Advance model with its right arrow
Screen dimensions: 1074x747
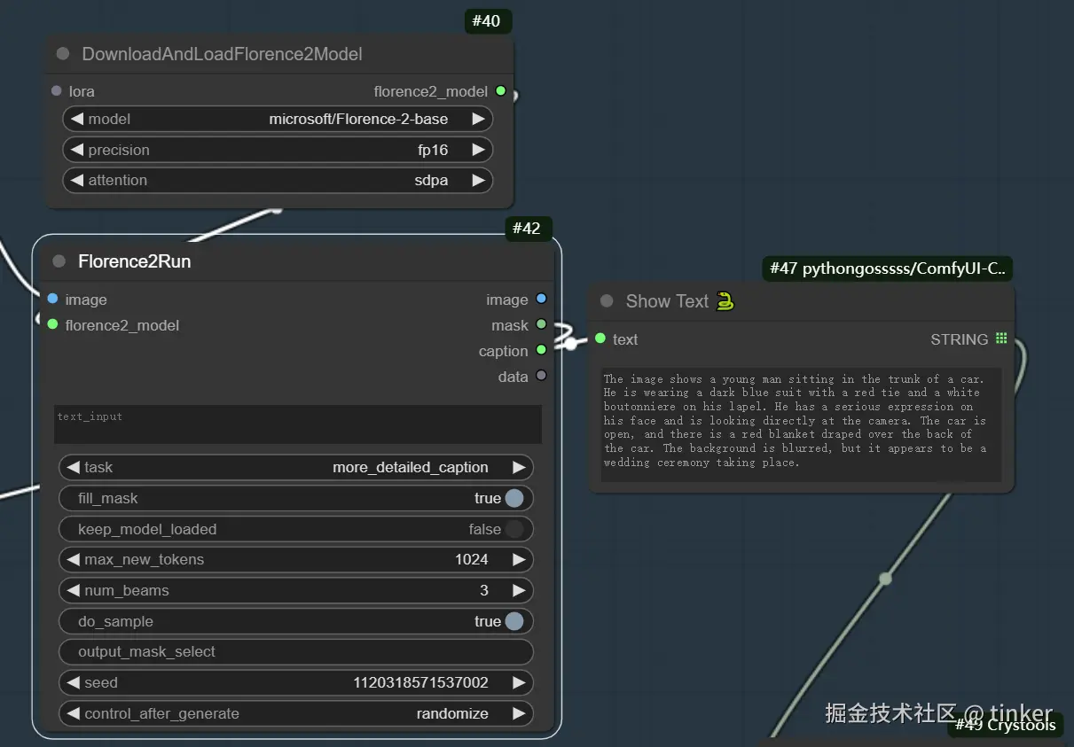coord(478,119)
